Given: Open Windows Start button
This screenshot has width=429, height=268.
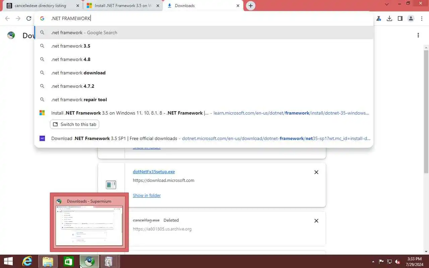Looking at the screenshot, I should pos(8,261).
